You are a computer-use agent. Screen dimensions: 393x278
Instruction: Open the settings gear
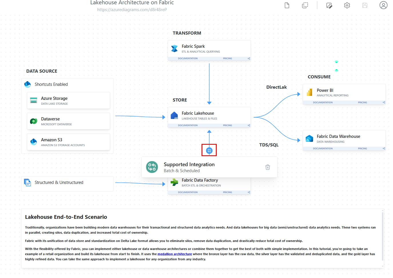click(347, 5)
